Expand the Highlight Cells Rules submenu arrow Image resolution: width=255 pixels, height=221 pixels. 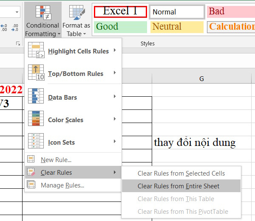[115, 50]
